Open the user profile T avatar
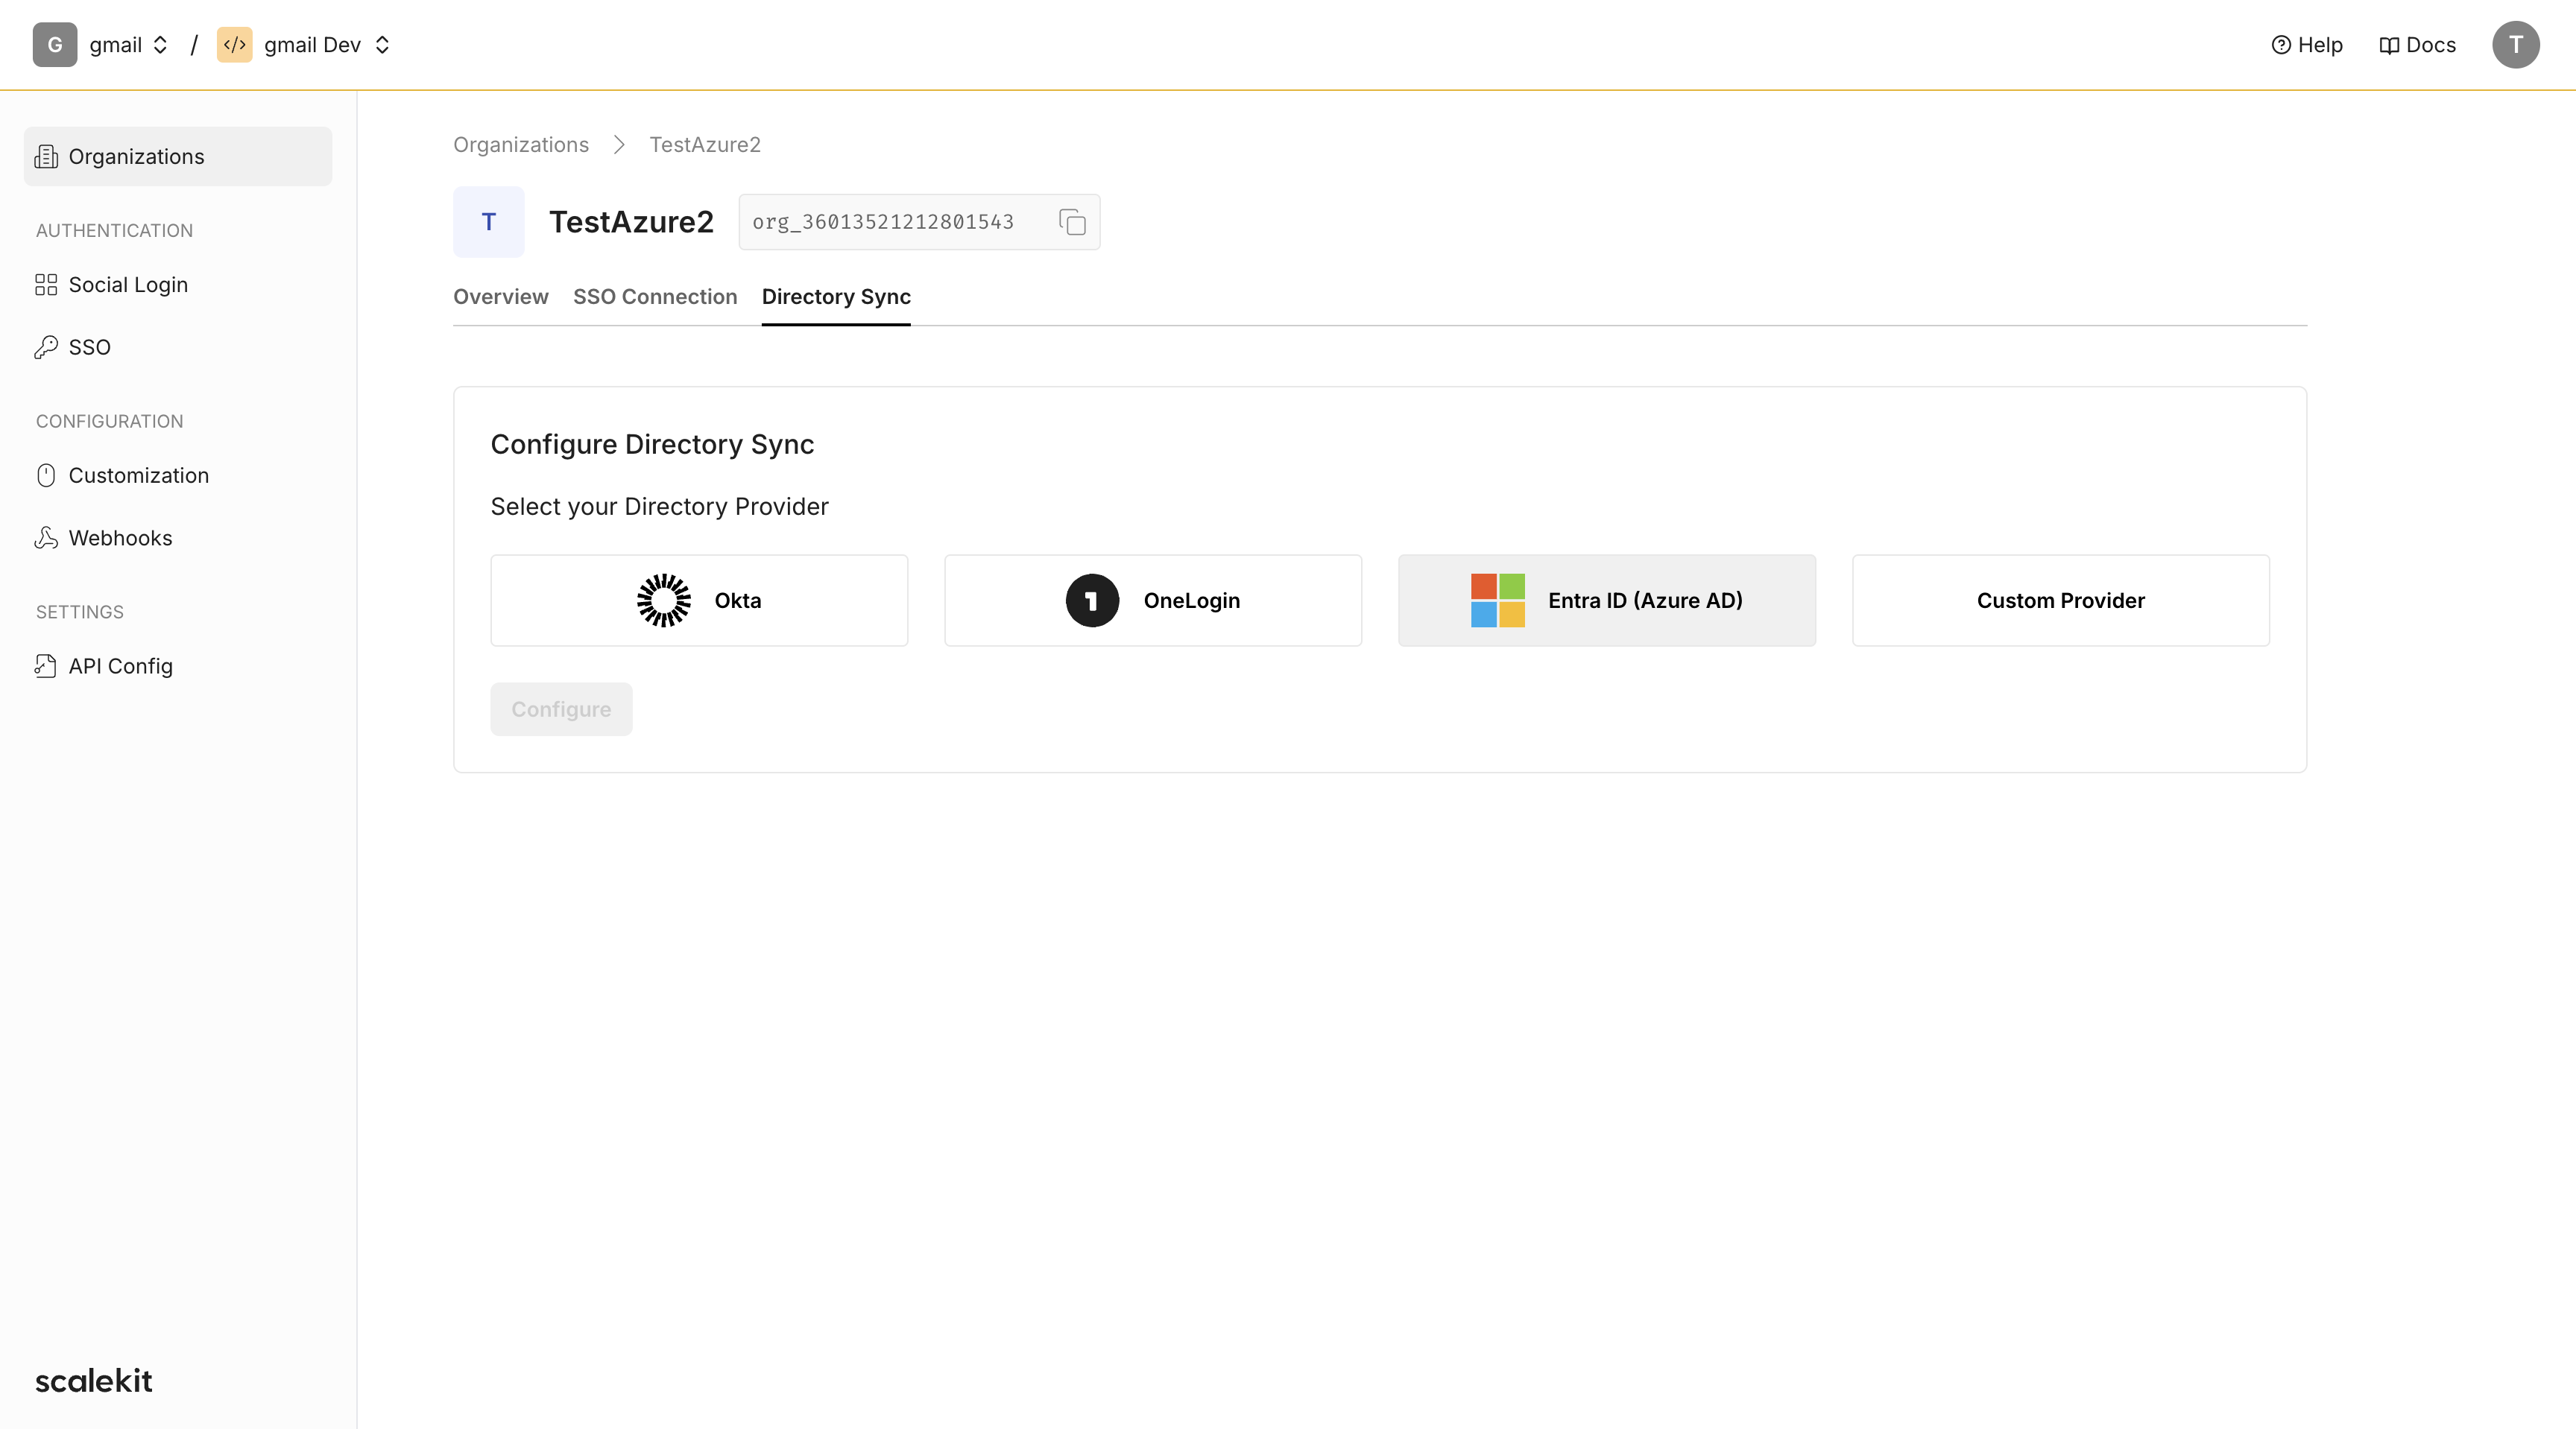 click(x=2516, y=45)
